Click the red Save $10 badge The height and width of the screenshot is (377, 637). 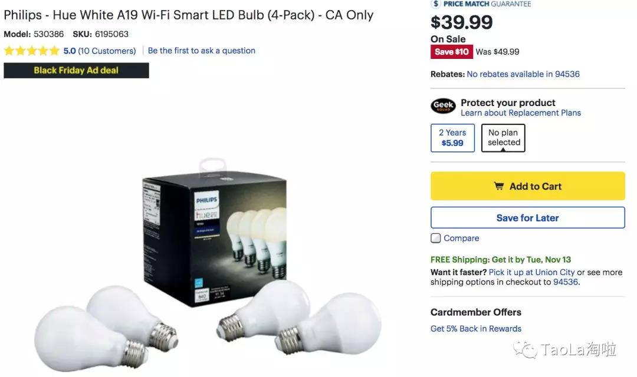click(x=452, y=52)
